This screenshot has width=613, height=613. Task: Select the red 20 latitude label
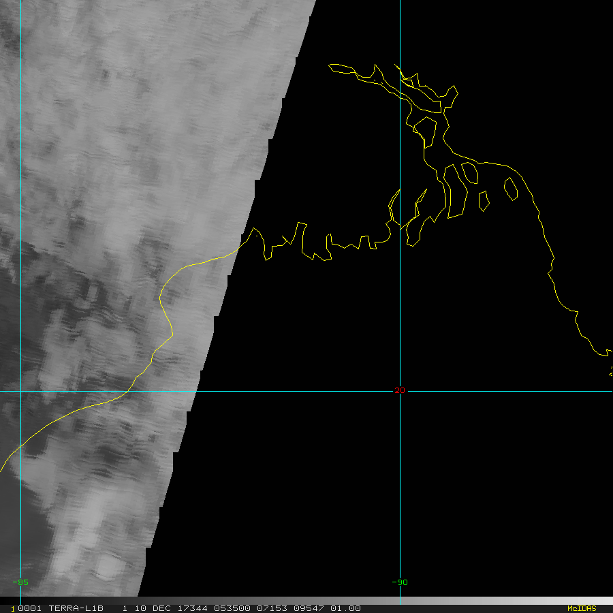pos(400,390)
